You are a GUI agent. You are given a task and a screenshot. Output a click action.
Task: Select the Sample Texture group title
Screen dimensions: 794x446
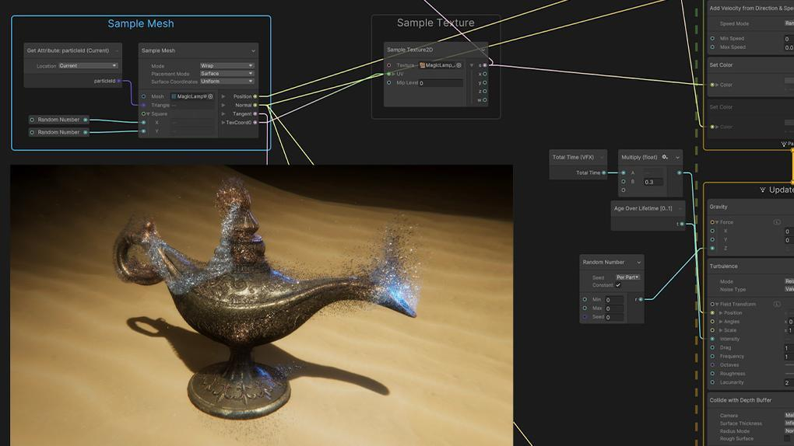tap(435, 23)
